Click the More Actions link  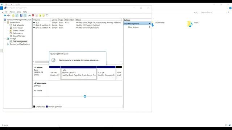pos(133,27)
